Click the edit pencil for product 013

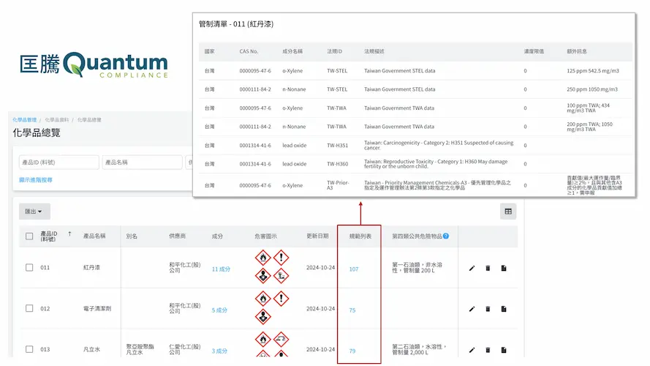click(472, 350)
